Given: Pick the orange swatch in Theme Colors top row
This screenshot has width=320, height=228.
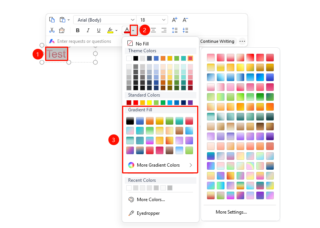Looking at the screenshot, I should (x=163, y=58).
